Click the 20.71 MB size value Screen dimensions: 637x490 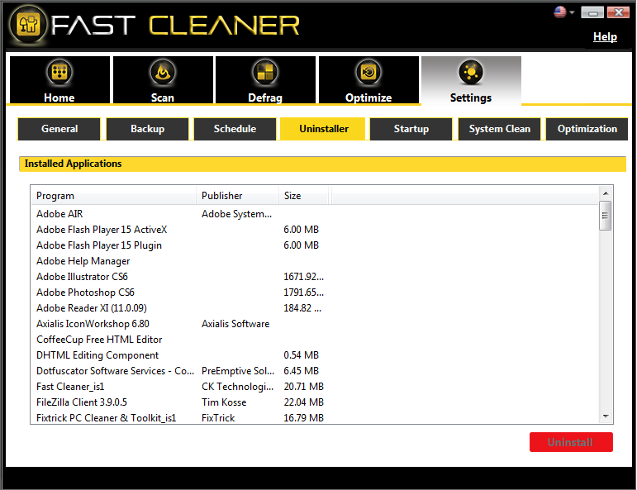[303, 387]
